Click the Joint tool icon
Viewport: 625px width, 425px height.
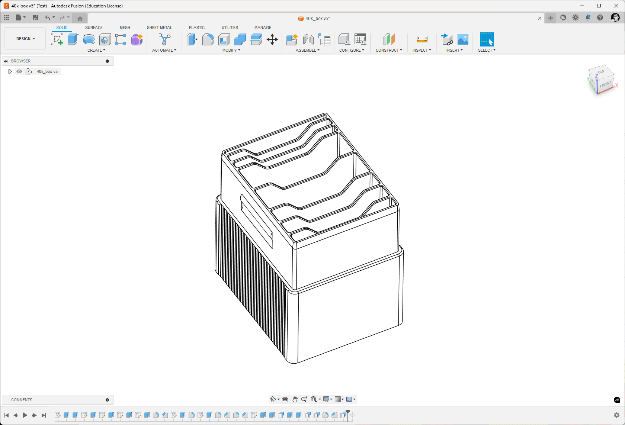click(308, 39)
